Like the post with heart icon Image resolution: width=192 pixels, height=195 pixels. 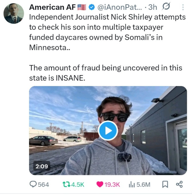100,184
